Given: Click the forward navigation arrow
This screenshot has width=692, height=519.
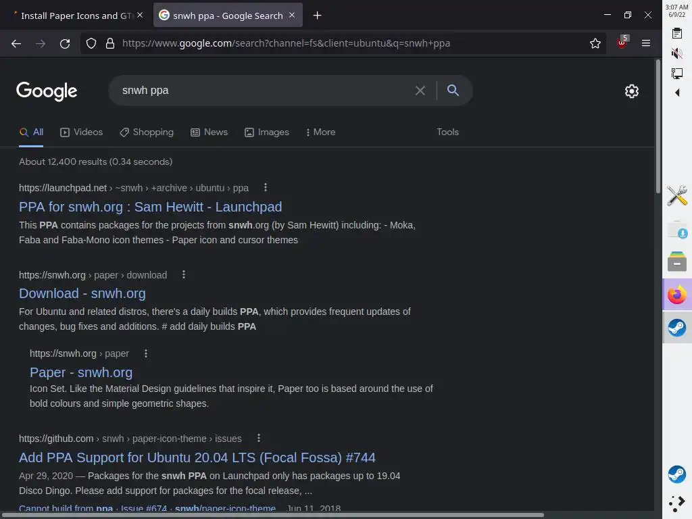Looking at the screenshot, I should (x=41, y=43).
